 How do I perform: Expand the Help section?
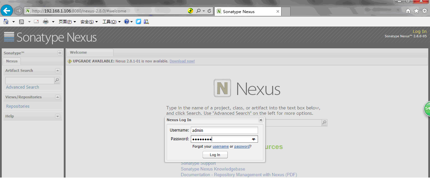[x=57, y=116]
